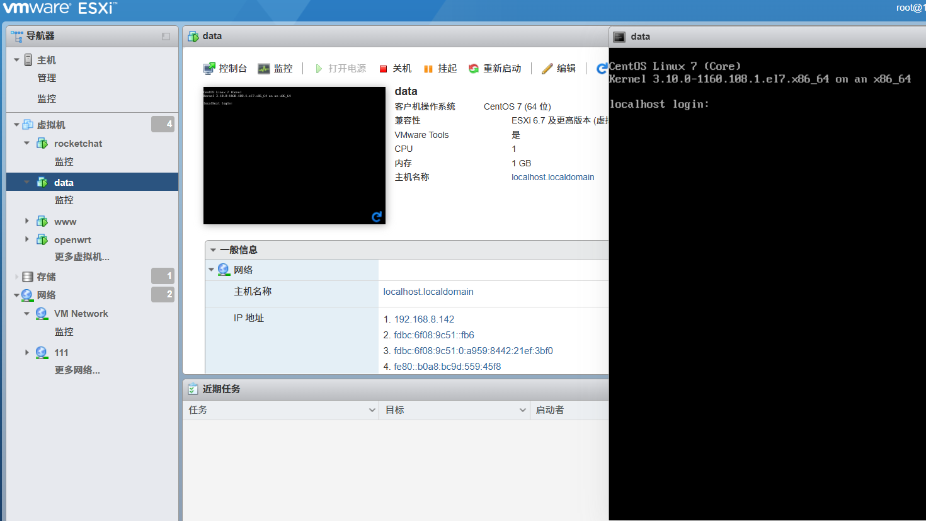Select the www virtual machine
Image resolution: width=926 pixels, height=521 pixels.
coord(66,222)
